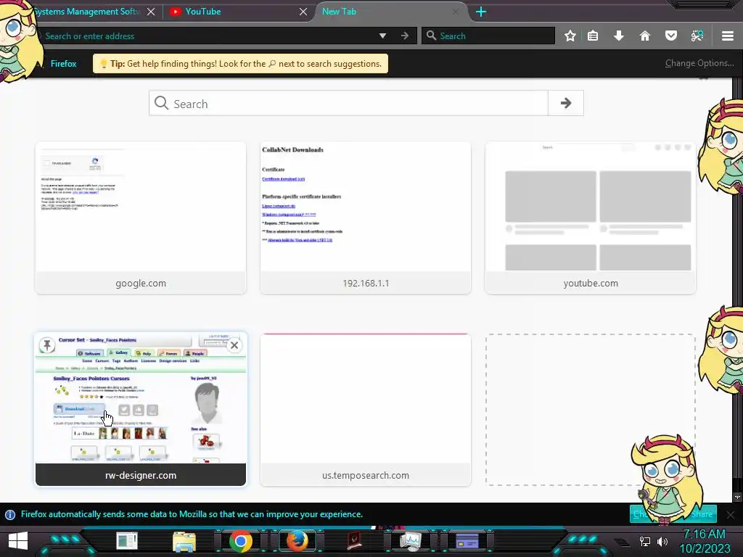Save page to Pocket icon
Viewport: 743px width, 557px height.
(671, 36)
